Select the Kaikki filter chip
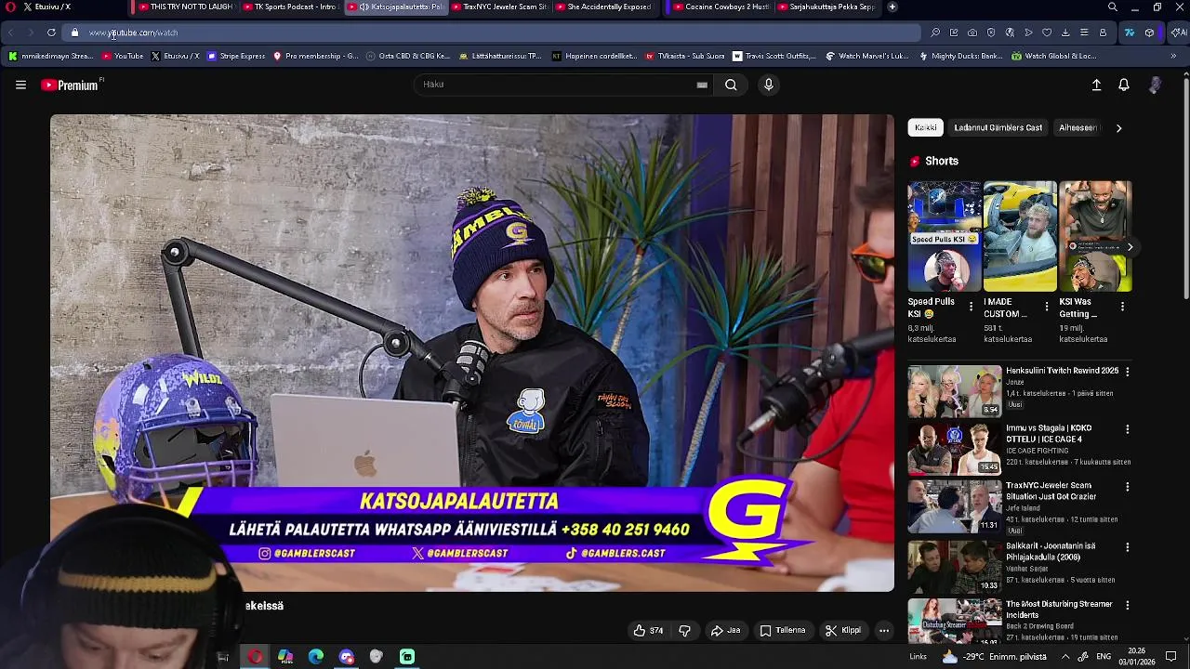1190x669 pixels. pos(925,127)
